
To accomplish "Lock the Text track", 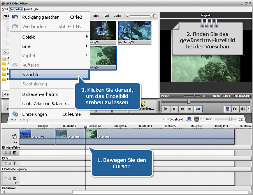I will coord(10,163).
